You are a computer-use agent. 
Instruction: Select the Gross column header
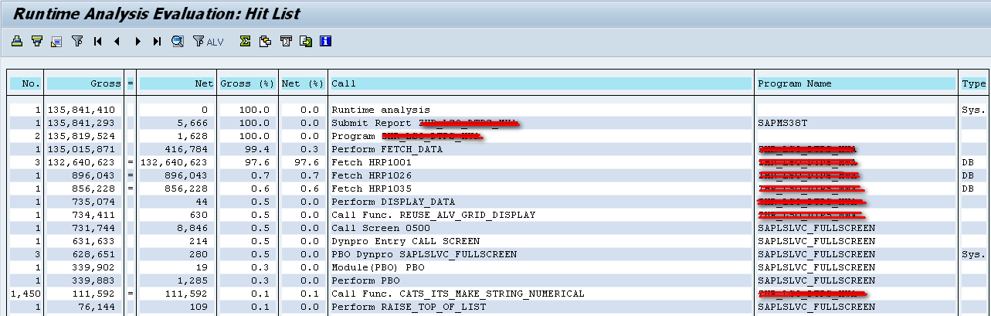84,83
